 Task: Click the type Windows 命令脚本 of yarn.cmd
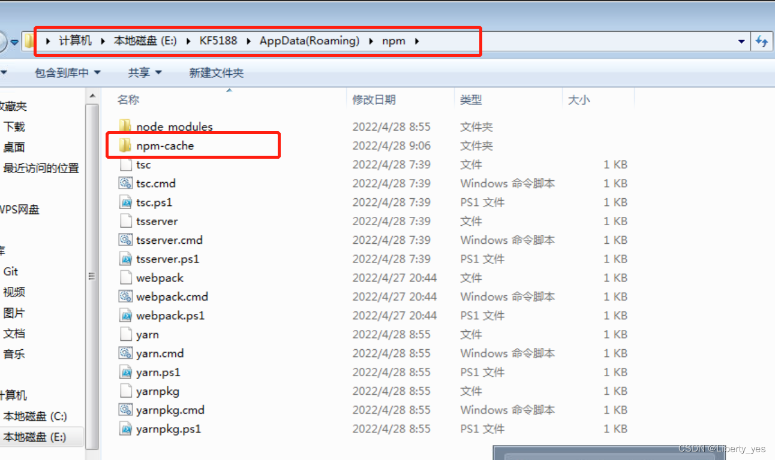[x=507, y=353]
